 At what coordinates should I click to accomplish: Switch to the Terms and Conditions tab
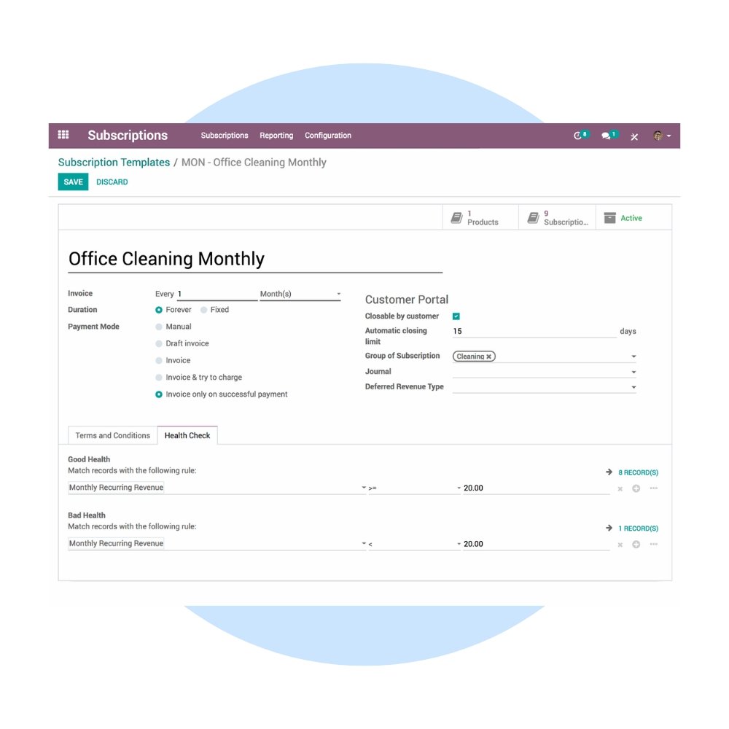click(x=112, y=435)
